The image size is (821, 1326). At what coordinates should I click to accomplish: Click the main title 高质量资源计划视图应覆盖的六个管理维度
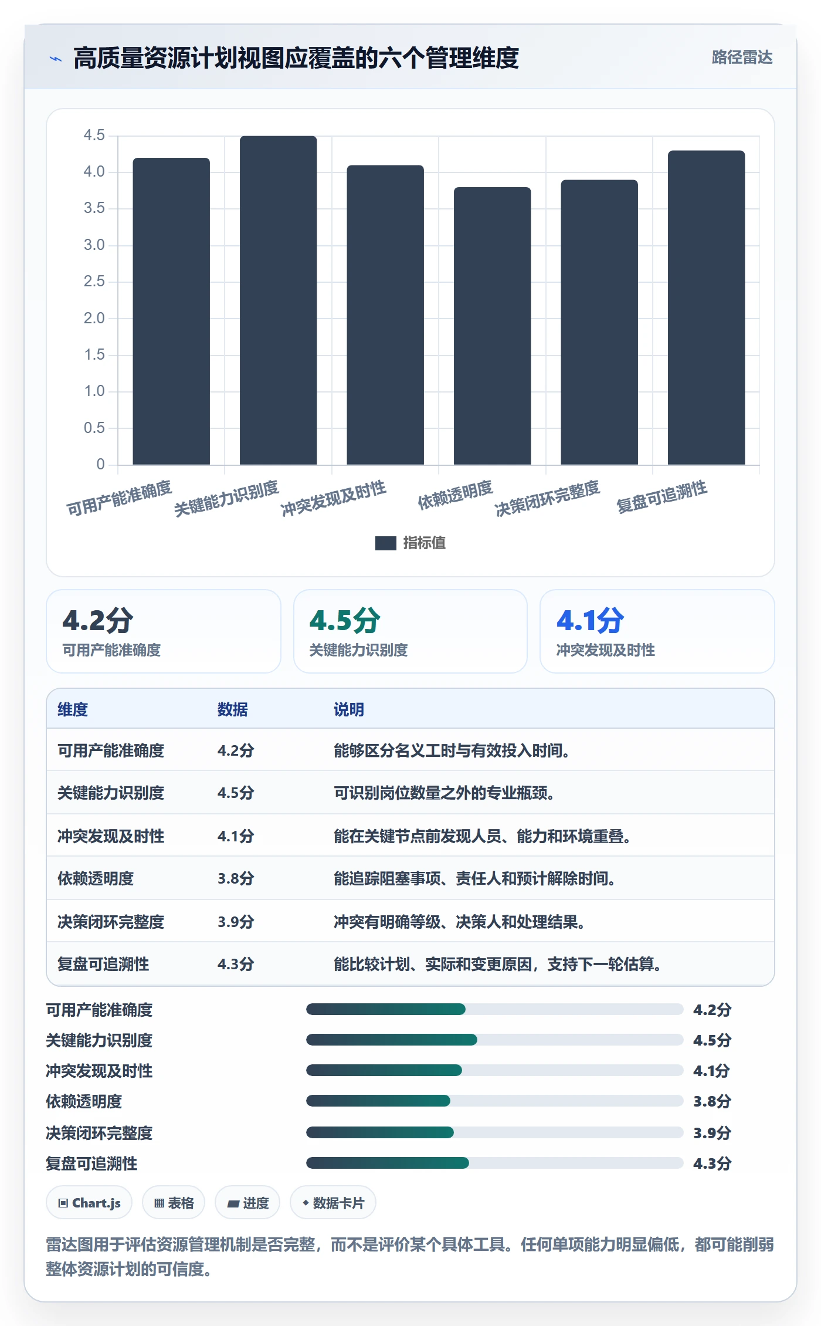coord(296,58)
